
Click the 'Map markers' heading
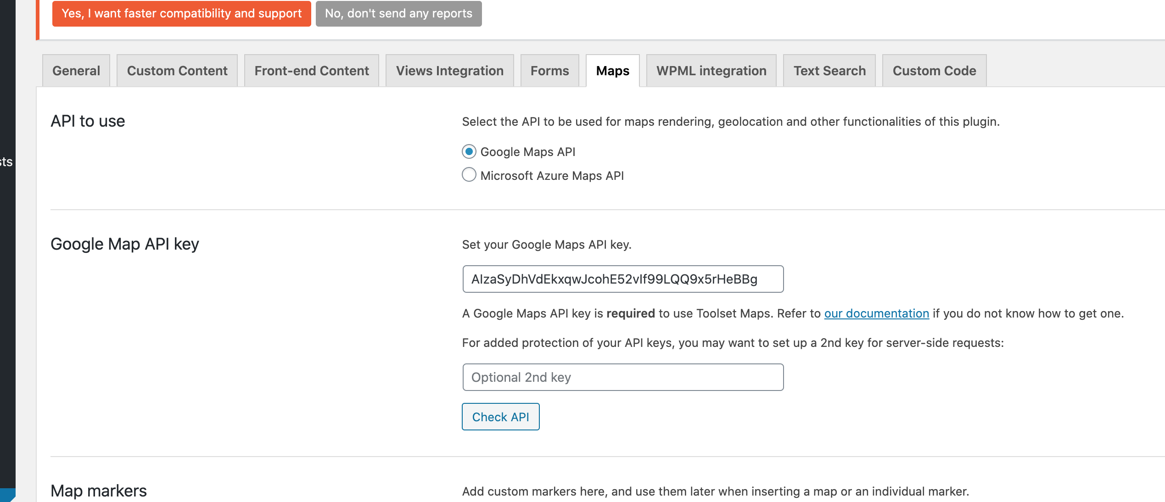pyautogui.click(x=99, y=491)
